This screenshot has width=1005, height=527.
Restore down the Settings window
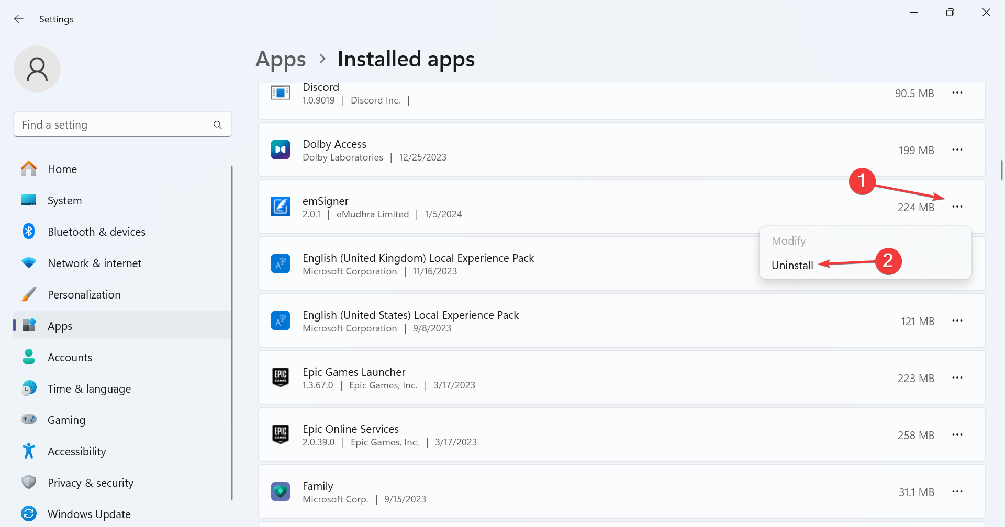950,12
